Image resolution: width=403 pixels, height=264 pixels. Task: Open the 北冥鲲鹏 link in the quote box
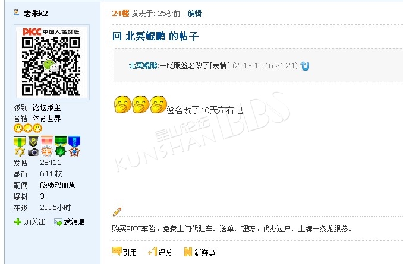tap(143, 66)
